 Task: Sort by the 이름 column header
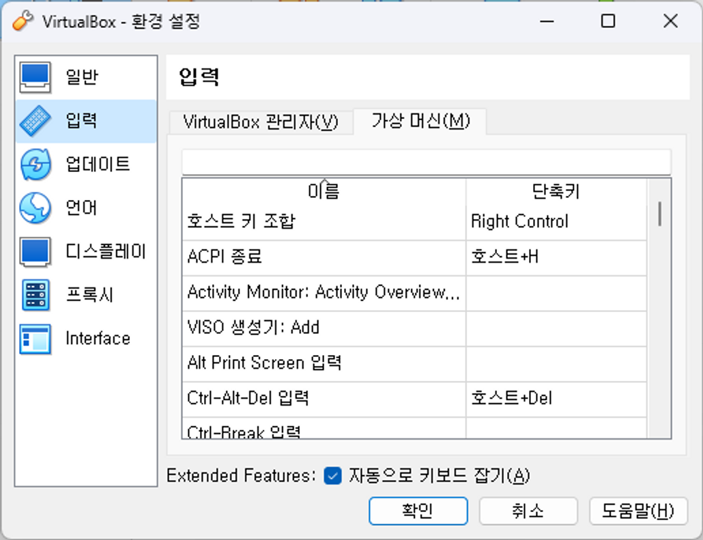324,192
